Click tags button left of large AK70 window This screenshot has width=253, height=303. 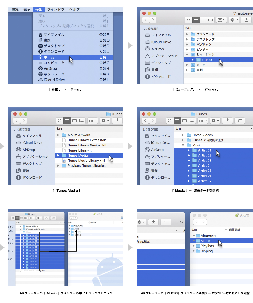(x=166, y=222)
